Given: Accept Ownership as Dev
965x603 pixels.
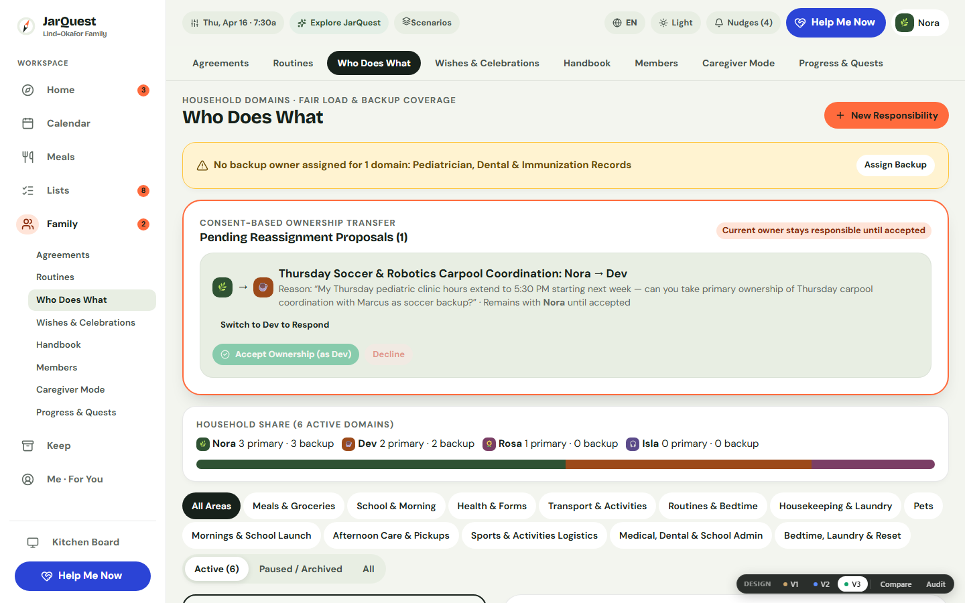Looking at the screenshot, I should click(285, 354).
